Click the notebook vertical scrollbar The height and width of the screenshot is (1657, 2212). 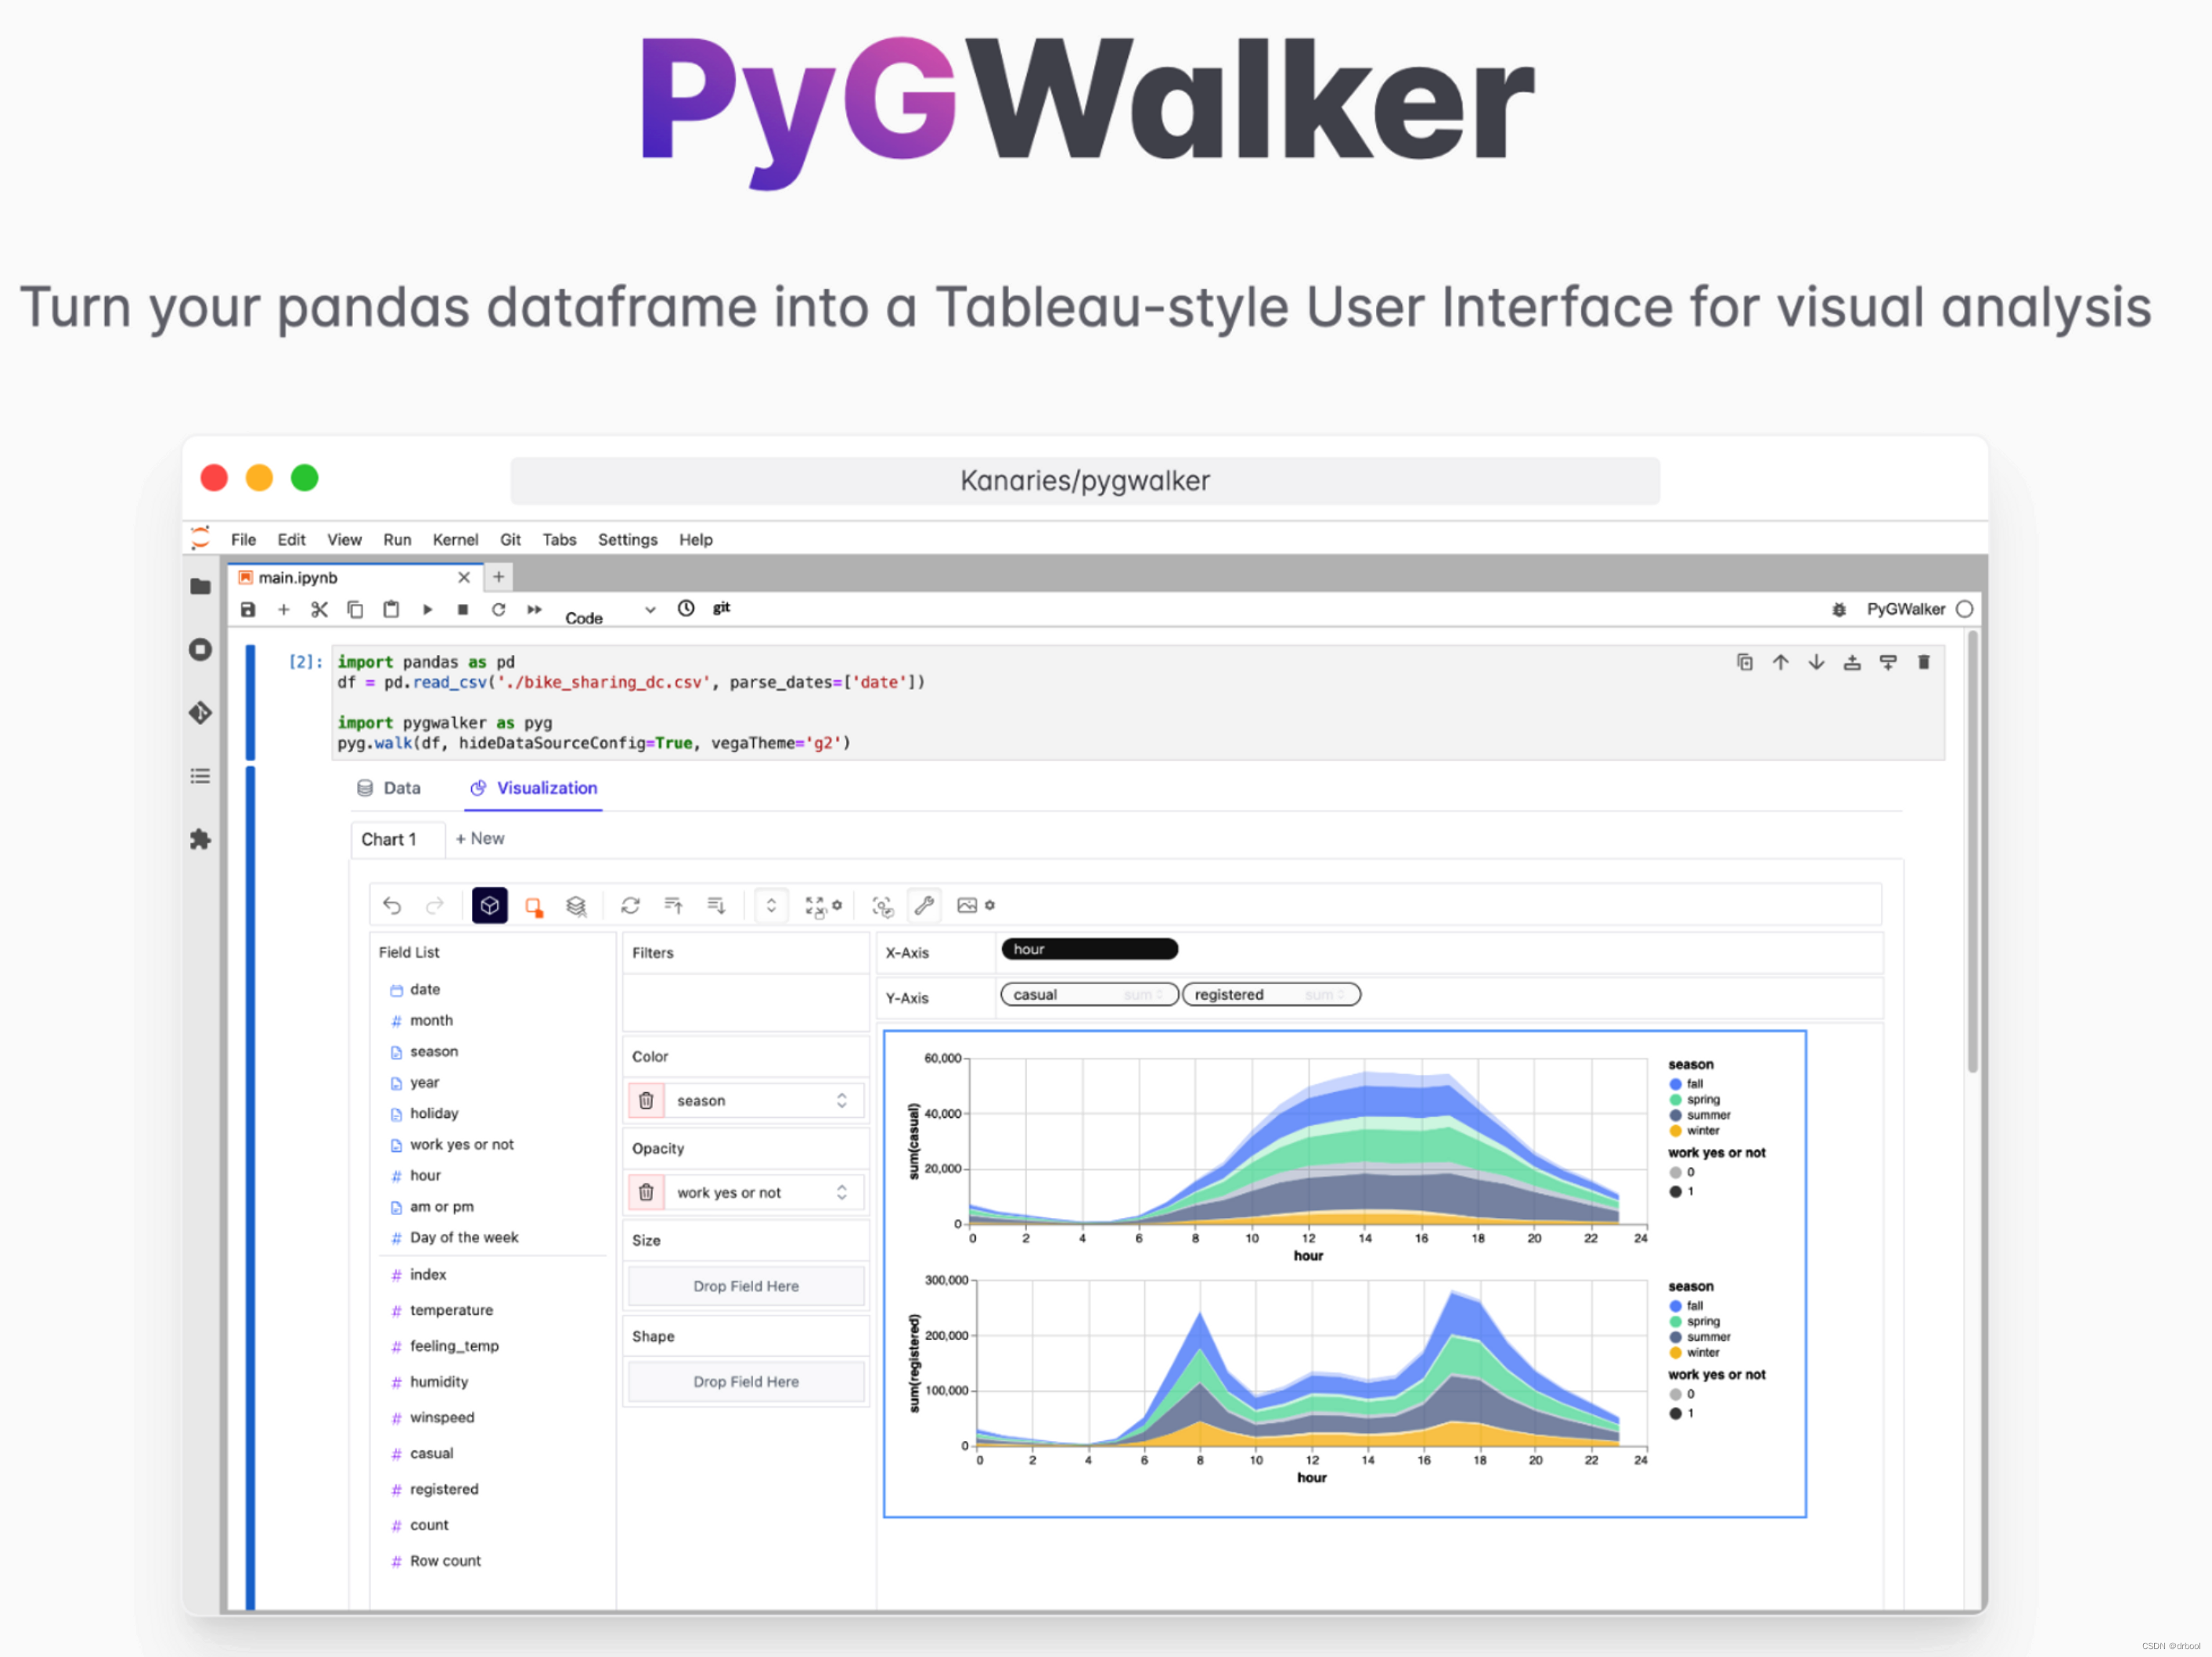click(1972, 853)
